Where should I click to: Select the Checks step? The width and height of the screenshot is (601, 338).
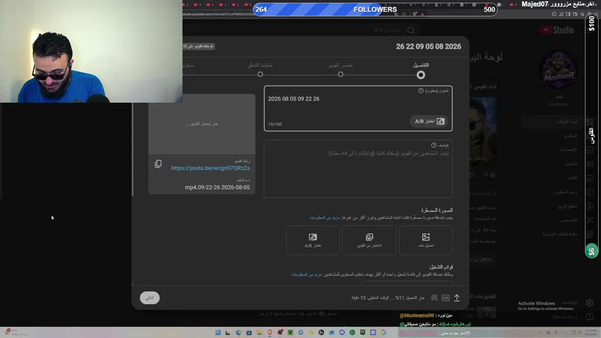(260, 70)
